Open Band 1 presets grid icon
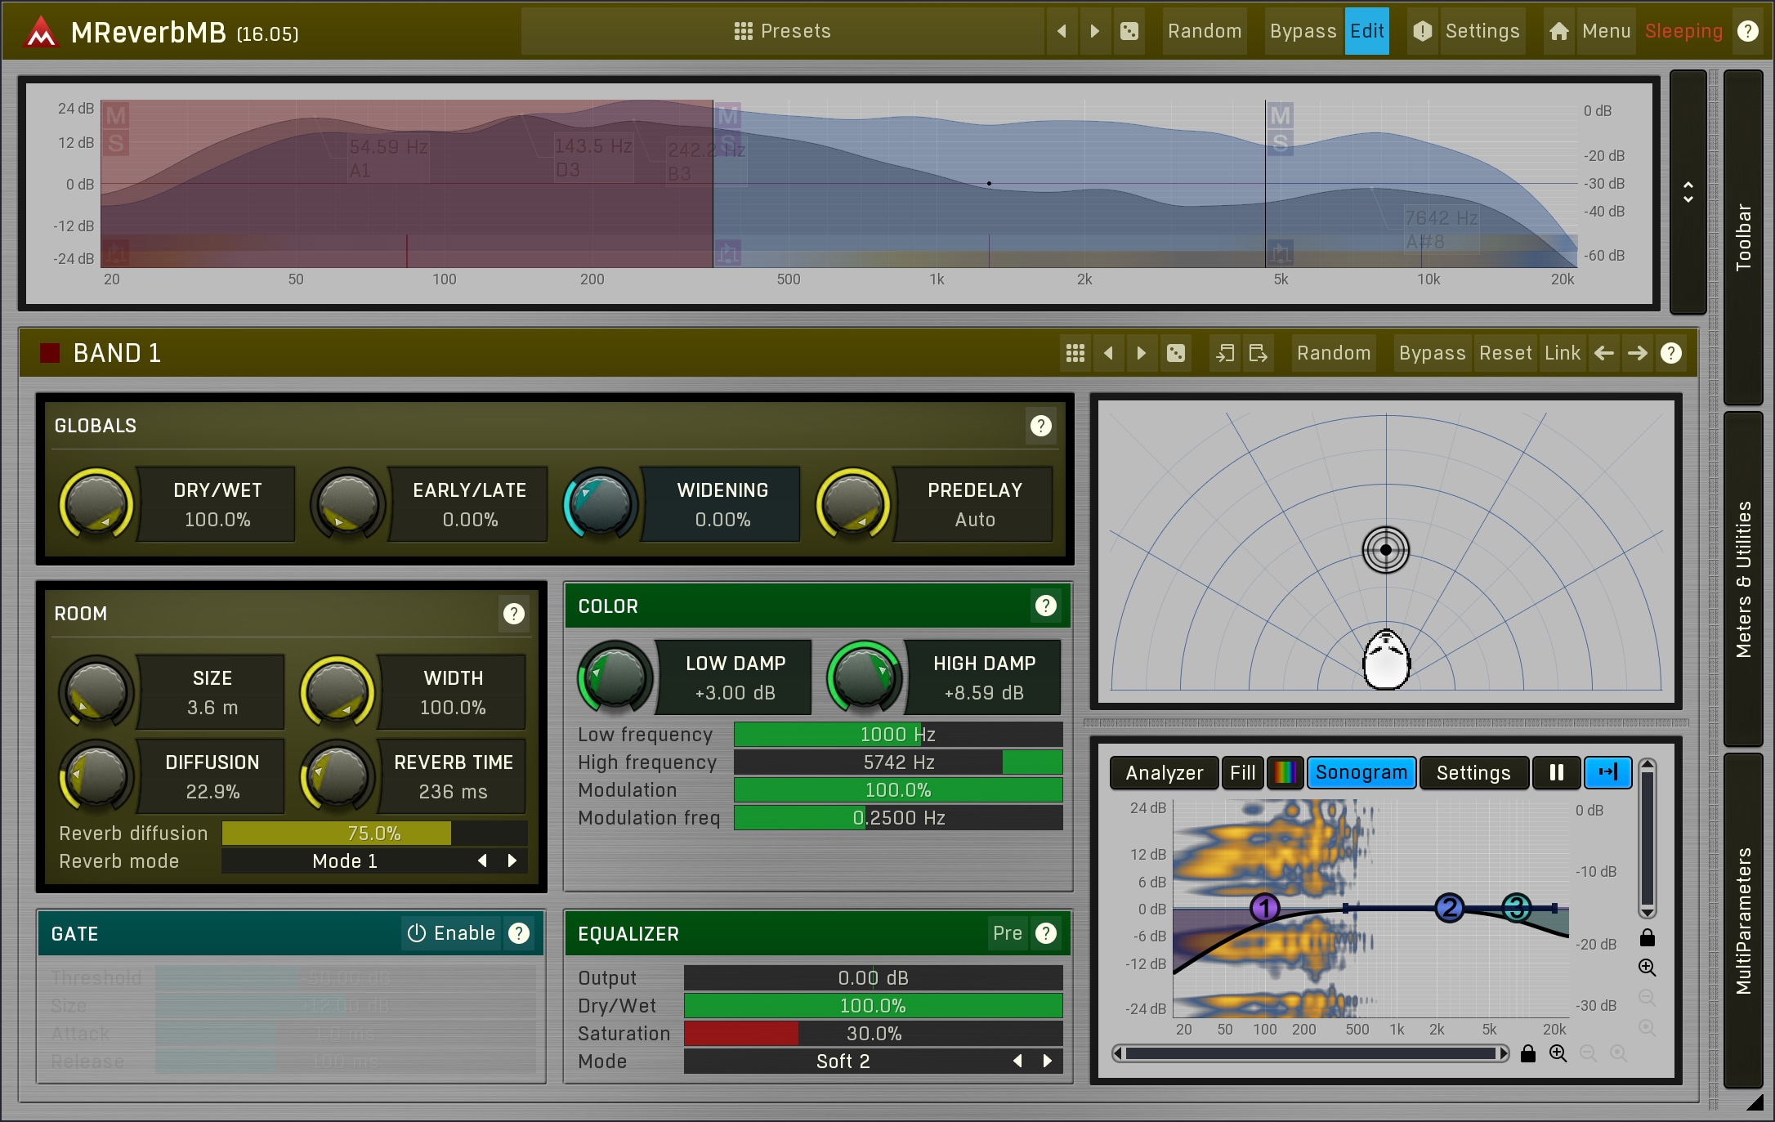 [x=1075, y=353]
